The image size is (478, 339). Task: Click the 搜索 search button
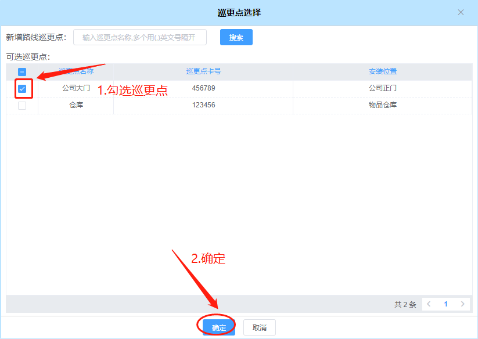coord(236,37)
